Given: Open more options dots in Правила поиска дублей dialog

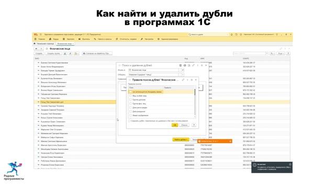Looking at the screenshot, I should coord(187,80).
